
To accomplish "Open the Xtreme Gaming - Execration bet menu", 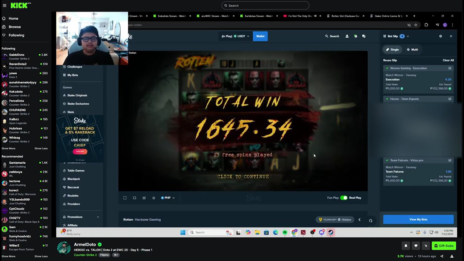I will [x=450, y=68].
